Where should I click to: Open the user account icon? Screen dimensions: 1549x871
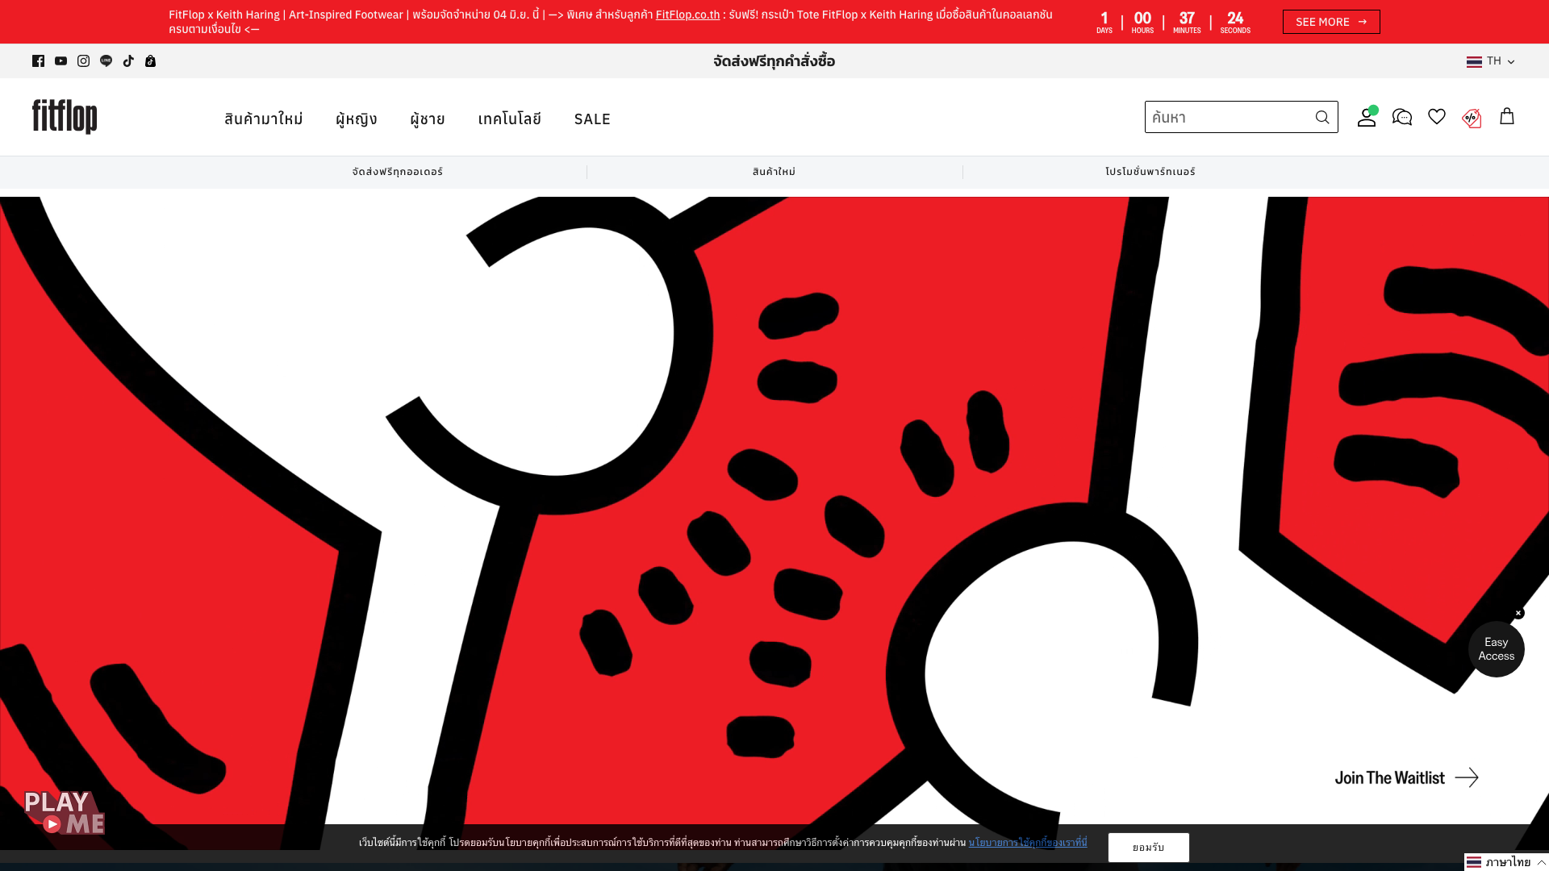pos(1367,117)
